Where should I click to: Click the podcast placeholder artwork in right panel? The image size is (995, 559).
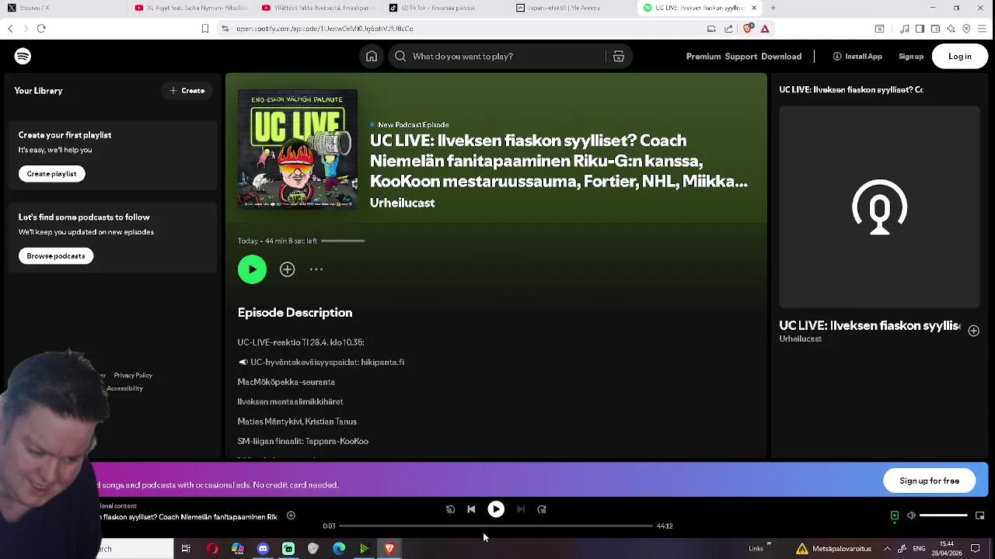point(880,207)
